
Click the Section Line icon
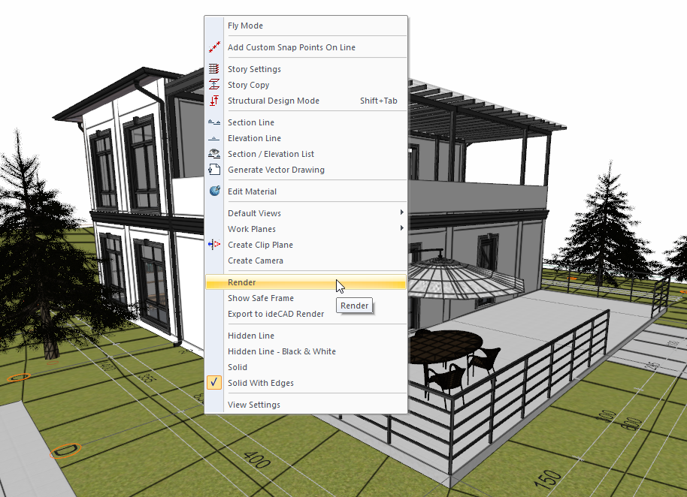pos(214,122)
